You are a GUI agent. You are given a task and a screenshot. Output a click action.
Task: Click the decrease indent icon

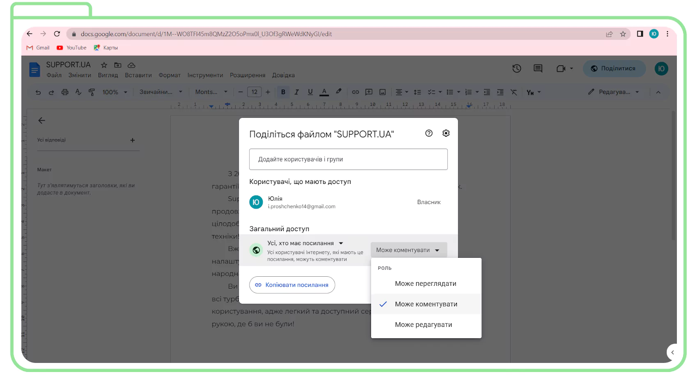487,92
